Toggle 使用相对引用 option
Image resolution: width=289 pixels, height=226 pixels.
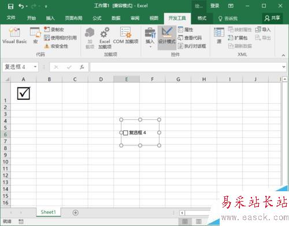(60, 38)
